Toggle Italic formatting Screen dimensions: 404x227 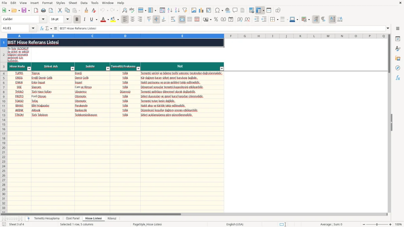pyautogui.click(x=85, y=20)
